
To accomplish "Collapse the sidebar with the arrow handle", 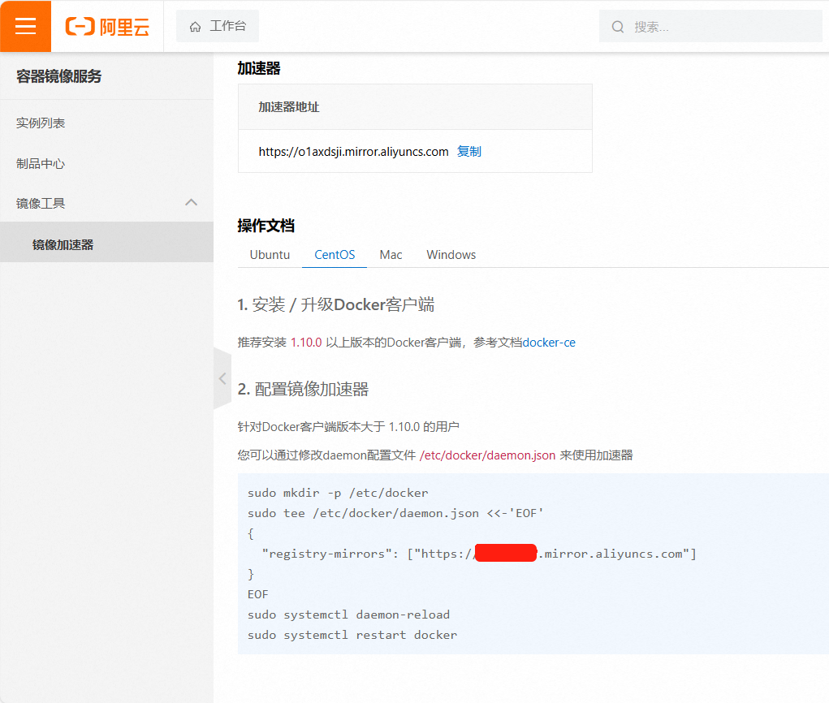I will click(222, 378).
